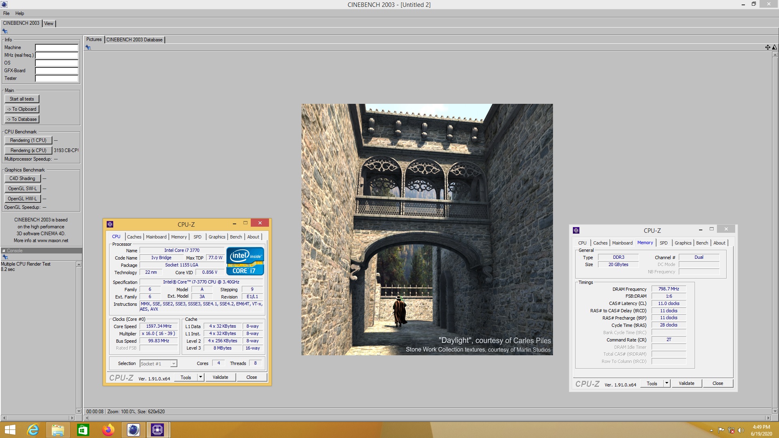Click the Action Center flag tray icon
Screen dimensions: 779x438
pyautogui.click(x=721, y=430)
